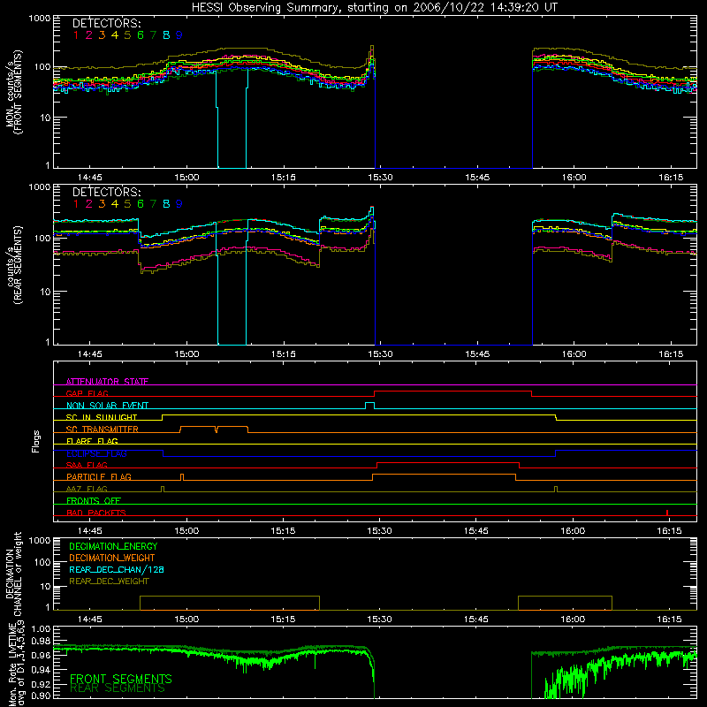
Task: Click the SC_TRANSMITTER flag label
Action: 102,430
